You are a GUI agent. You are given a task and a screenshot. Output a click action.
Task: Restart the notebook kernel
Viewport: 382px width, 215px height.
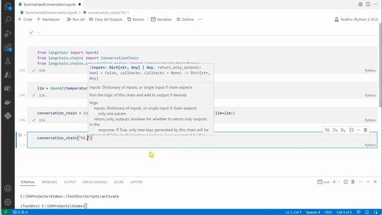pos(135,19)
